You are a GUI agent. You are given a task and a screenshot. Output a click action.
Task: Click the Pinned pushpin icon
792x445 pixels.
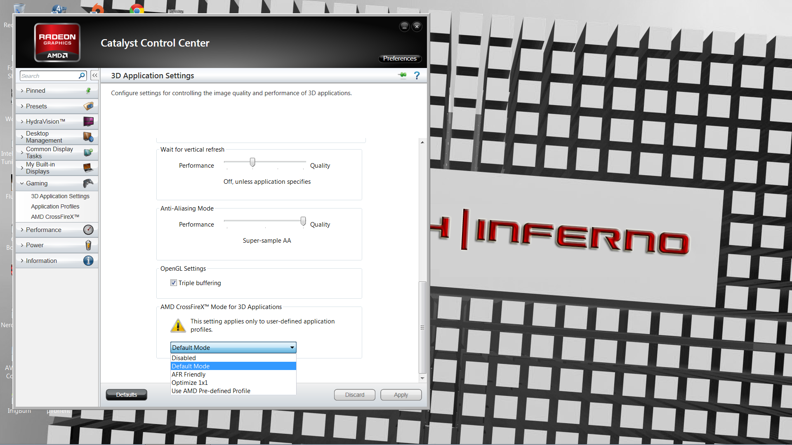point(88,91)
